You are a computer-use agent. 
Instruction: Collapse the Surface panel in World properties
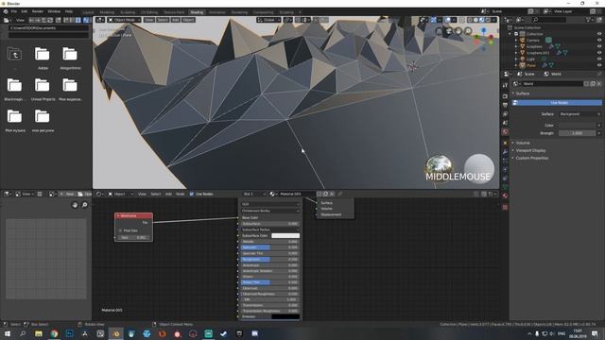pyautogui.click(x=523, y=93)
